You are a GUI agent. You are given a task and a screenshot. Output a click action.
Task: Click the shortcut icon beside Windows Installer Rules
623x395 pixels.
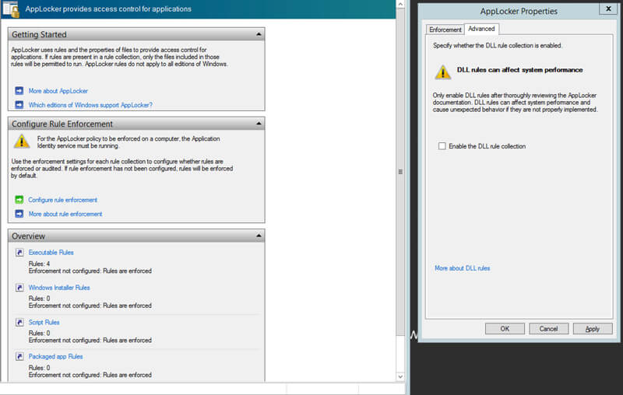pyautogui.click(x=19, y=288)
